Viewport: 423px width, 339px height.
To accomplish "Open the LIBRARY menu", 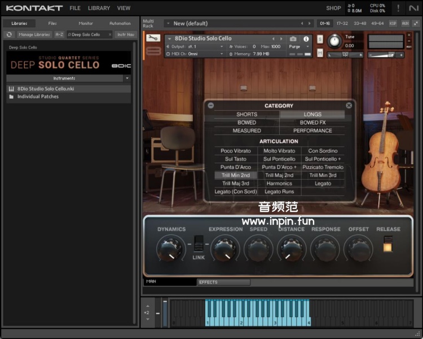I will coord(99,8).
